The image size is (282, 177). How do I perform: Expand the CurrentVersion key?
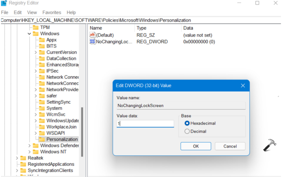[x=36, y=52]
